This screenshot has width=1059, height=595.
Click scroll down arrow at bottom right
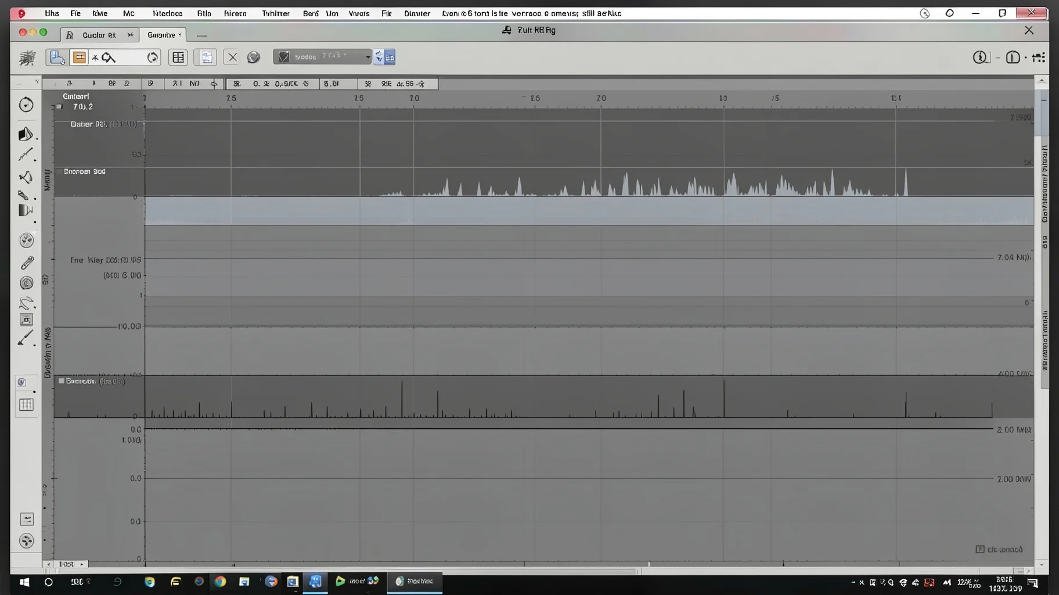[1042, 564]
